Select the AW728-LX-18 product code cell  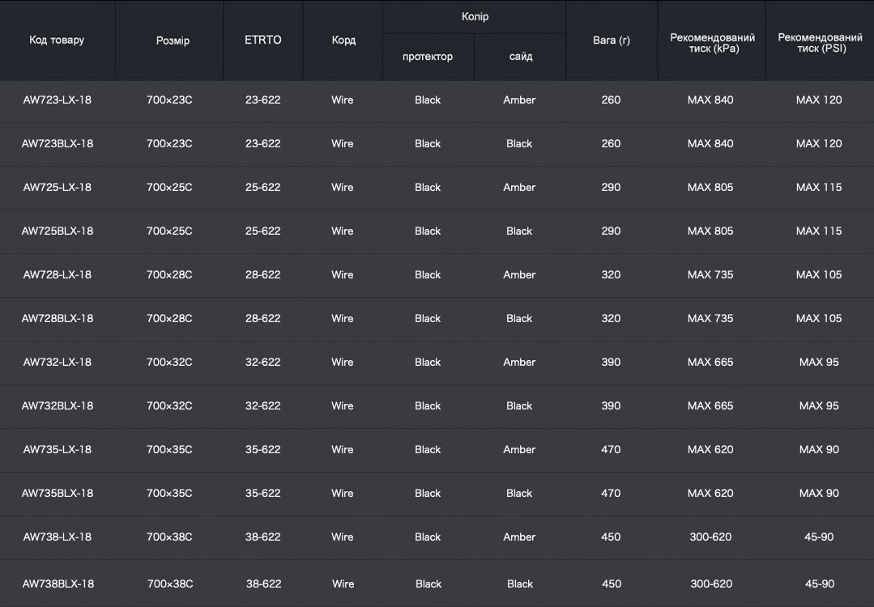click(x=58, y=275)
